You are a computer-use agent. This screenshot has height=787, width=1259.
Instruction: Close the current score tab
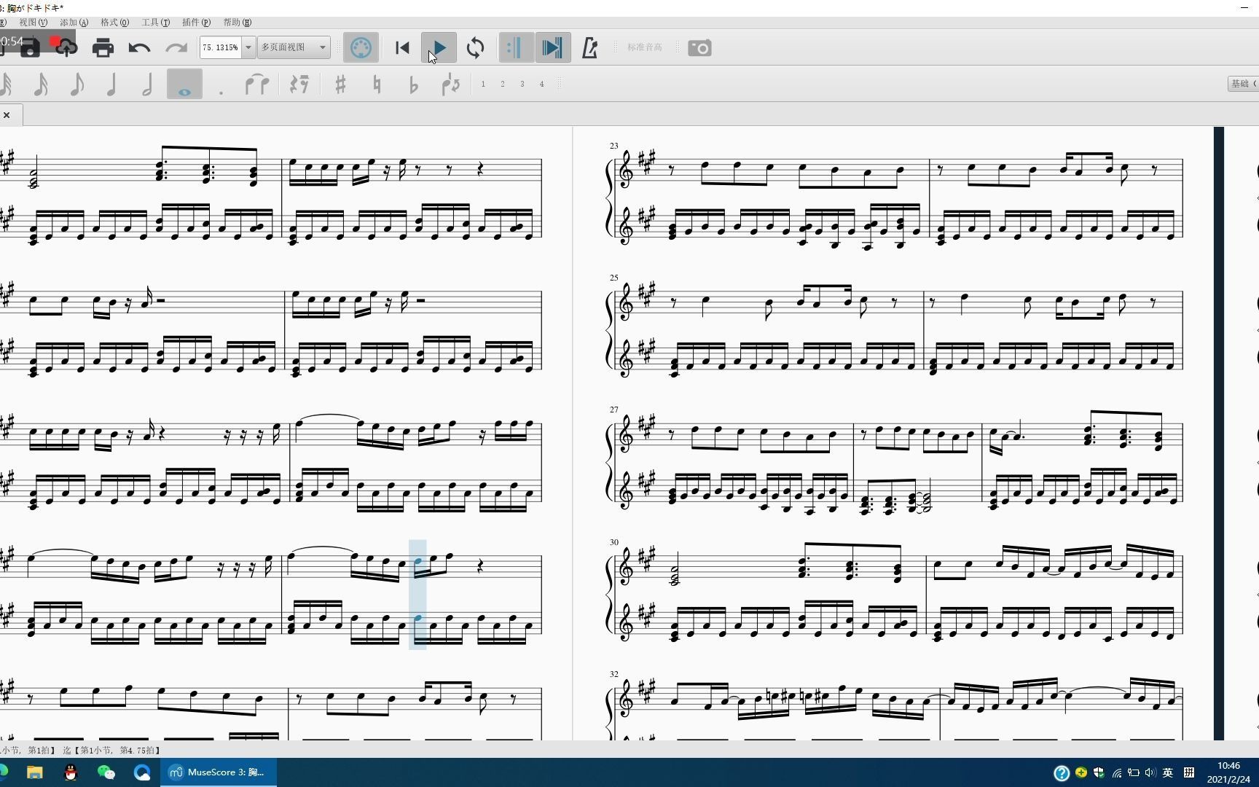point(7,115)
